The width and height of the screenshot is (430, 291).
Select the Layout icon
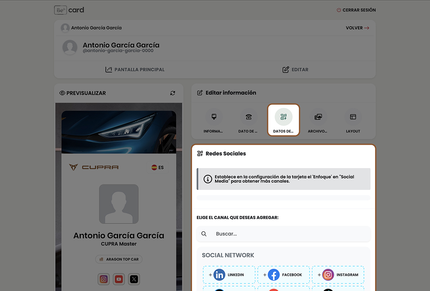[353, 117]
